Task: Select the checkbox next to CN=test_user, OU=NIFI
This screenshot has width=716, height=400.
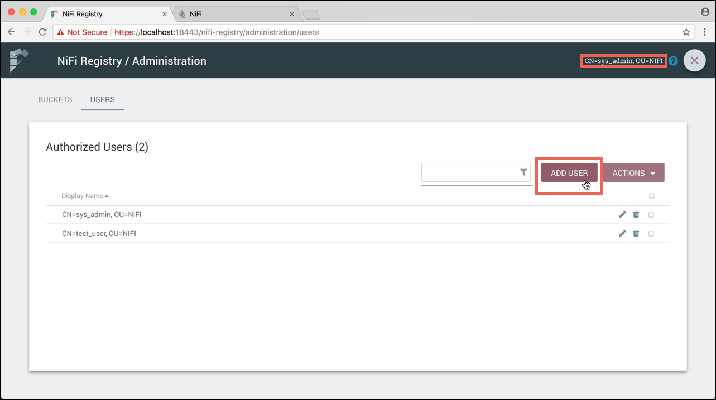Action: (x=651, y=233)
